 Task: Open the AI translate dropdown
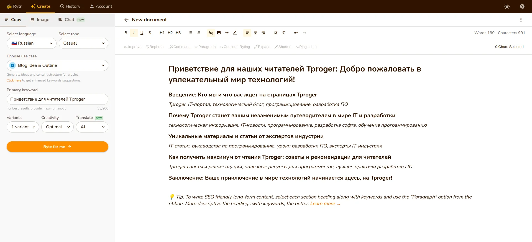pos(92,127)
